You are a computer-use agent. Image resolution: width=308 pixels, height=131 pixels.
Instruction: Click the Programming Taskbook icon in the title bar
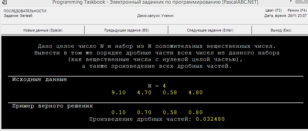coord(4,2)
